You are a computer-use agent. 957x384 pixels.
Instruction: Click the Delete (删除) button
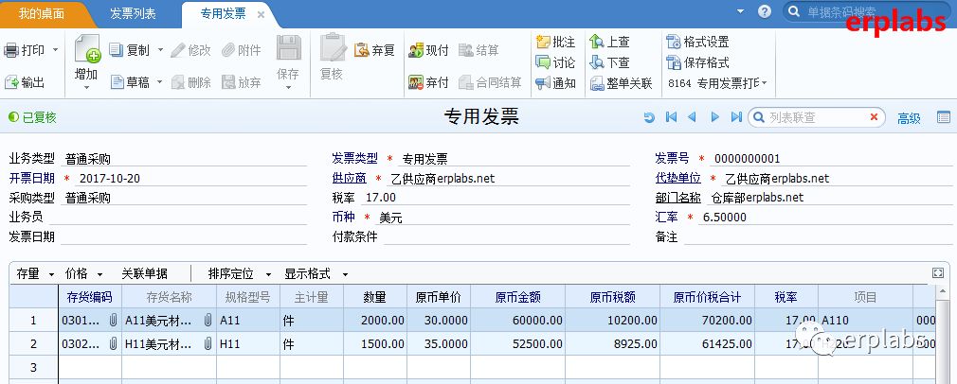tap(190, 82)
